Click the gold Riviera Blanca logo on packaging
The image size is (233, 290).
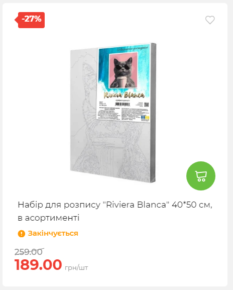tap(124, 94)
